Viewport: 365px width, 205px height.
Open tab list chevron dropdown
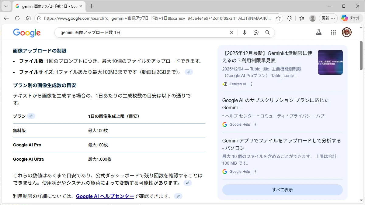click(6, 6)
